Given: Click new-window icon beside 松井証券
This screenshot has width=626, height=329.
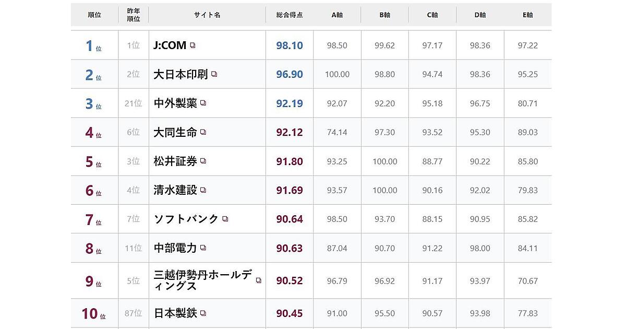Looking at the screenshot, I should click(203, 161).
